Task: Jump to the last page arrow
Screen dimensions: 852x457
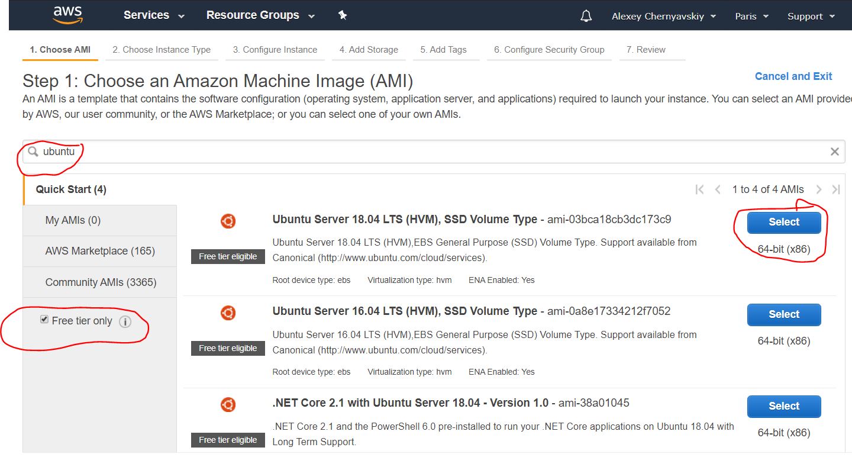Action: (836, 189)
